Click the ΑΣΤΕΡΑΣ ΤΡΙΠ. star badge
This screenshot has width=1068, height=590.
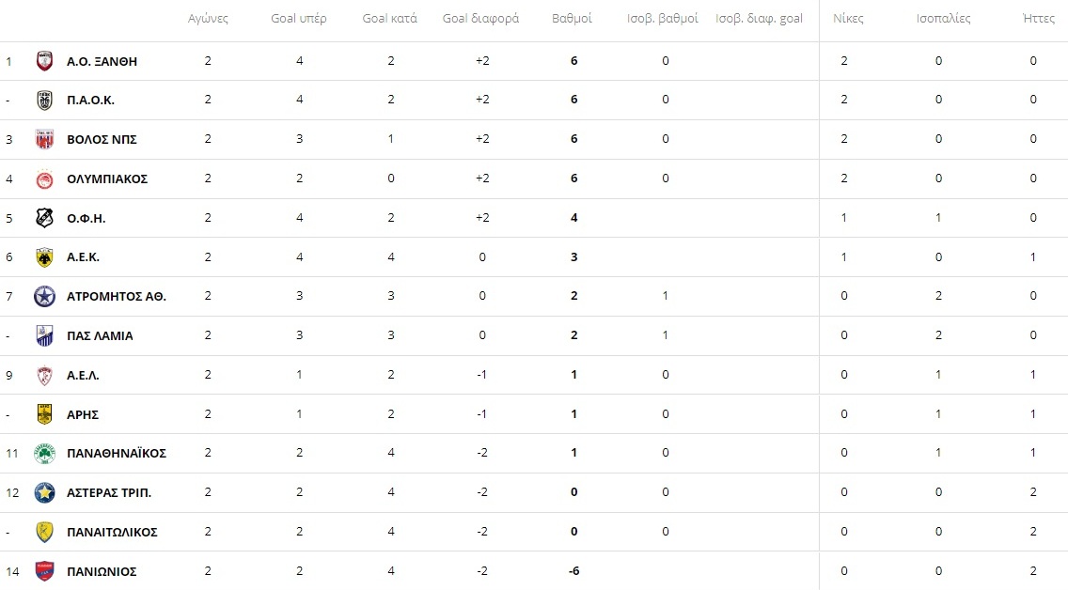pos(44,492)
